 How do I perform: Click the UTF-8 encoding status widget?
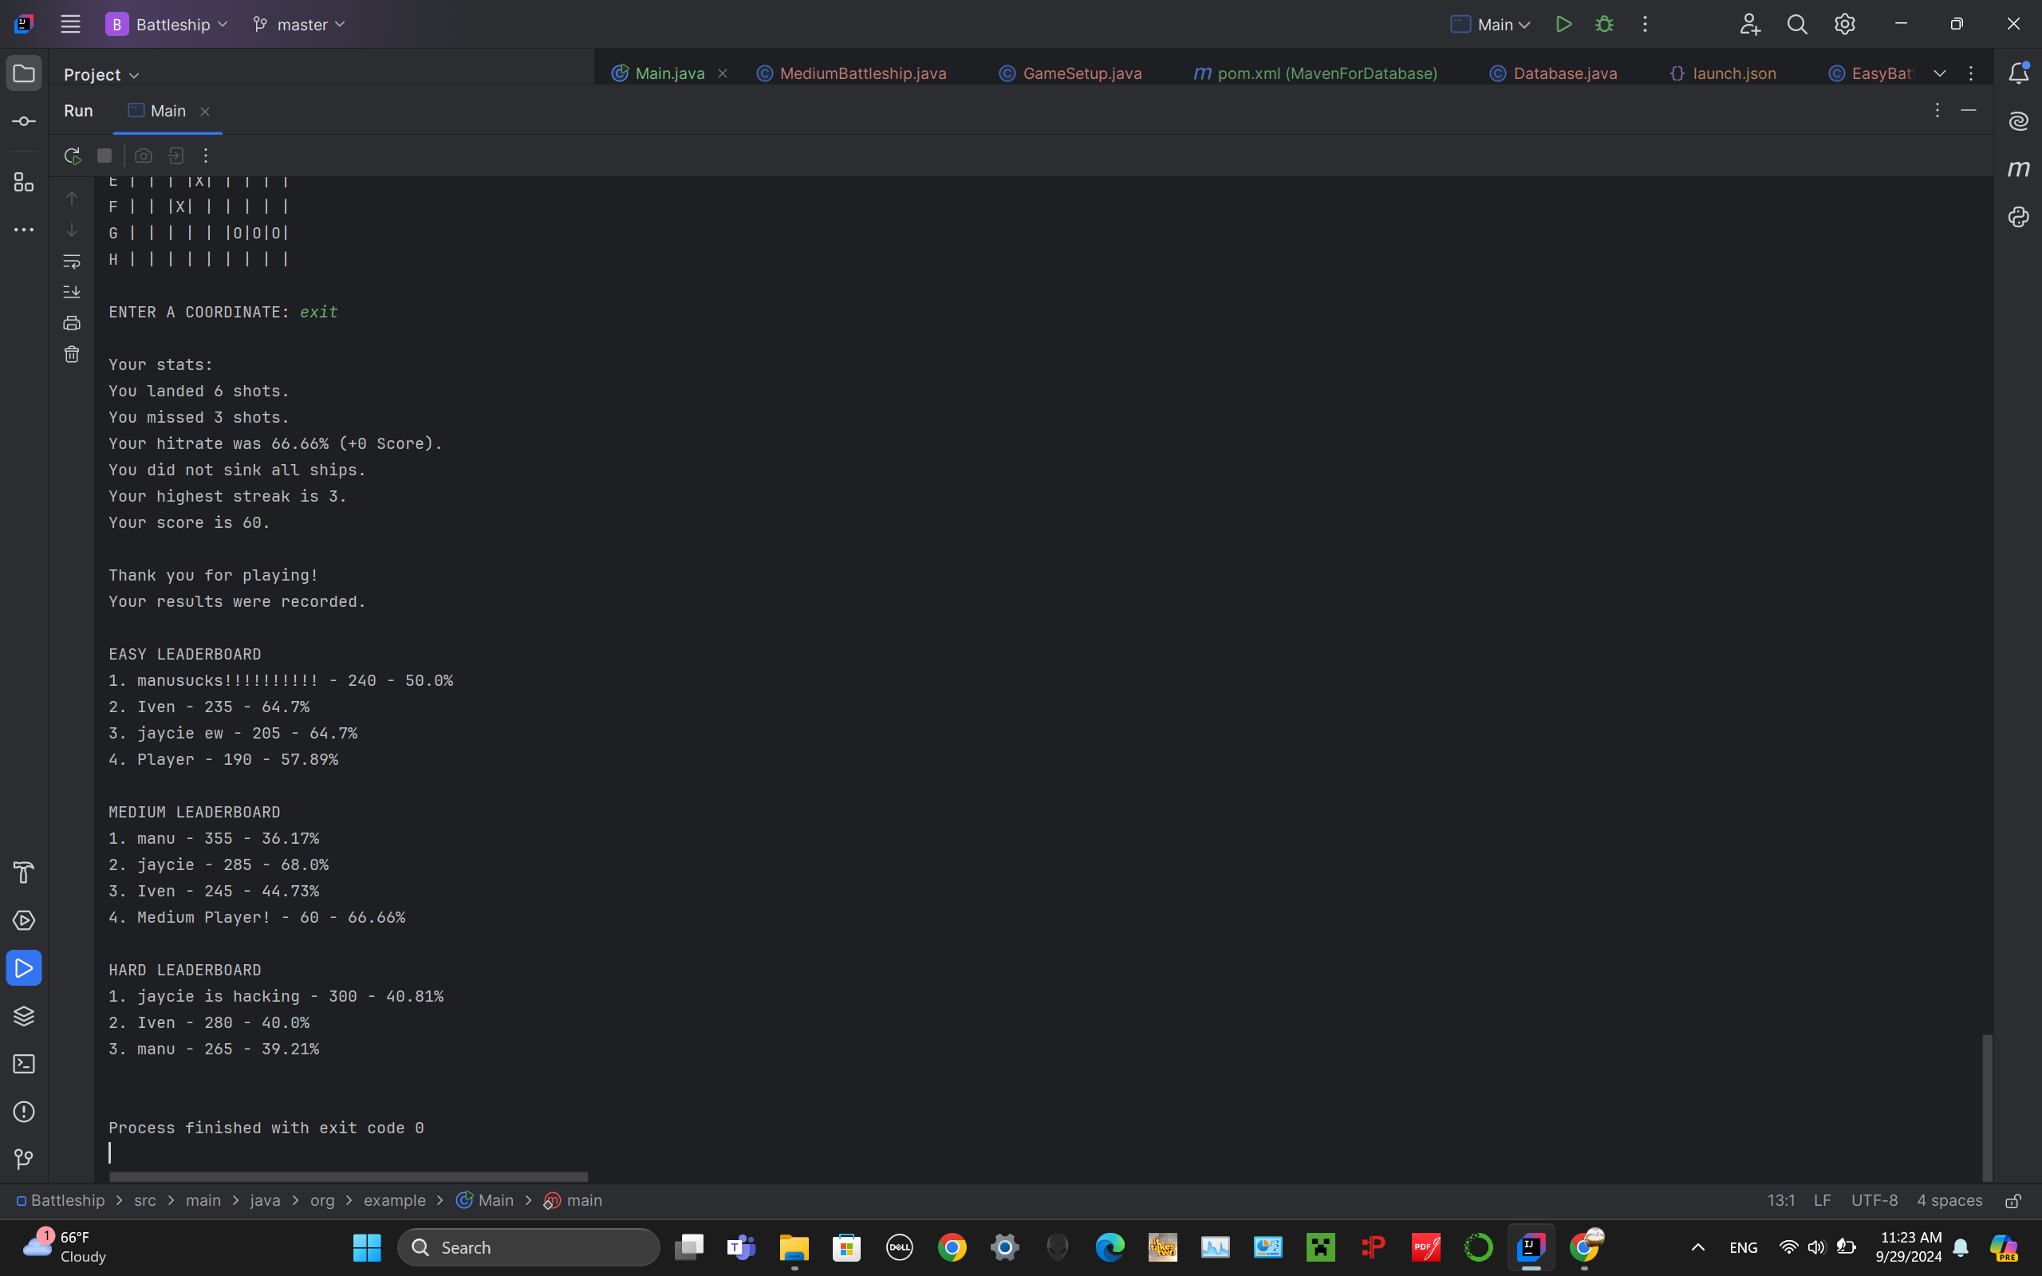[1873, 1200]
